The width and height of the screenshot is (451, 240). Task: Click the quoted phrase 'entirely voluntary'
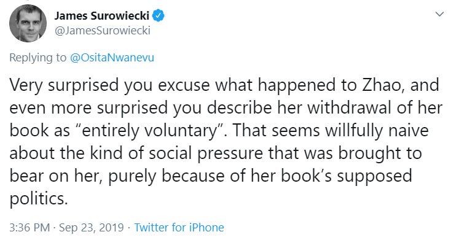149,131
